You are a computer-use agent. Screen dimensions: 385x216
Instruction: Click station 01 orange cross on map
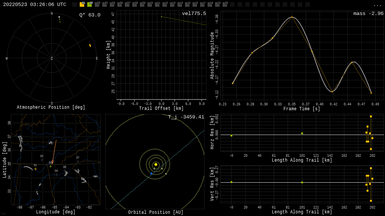[x=36, y=169]
